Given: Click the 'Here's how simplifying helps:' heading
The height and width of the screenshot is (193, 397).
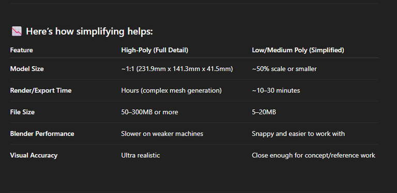Looking at the screenshot, I should [89, 32].
